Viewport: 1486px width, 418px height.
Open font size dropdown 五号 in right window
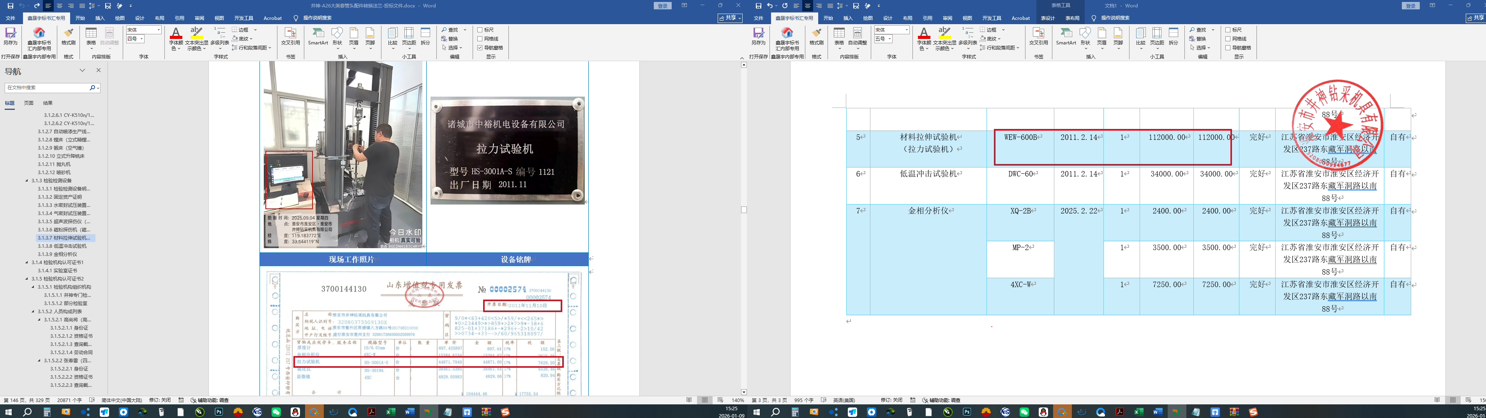(889, 39)
